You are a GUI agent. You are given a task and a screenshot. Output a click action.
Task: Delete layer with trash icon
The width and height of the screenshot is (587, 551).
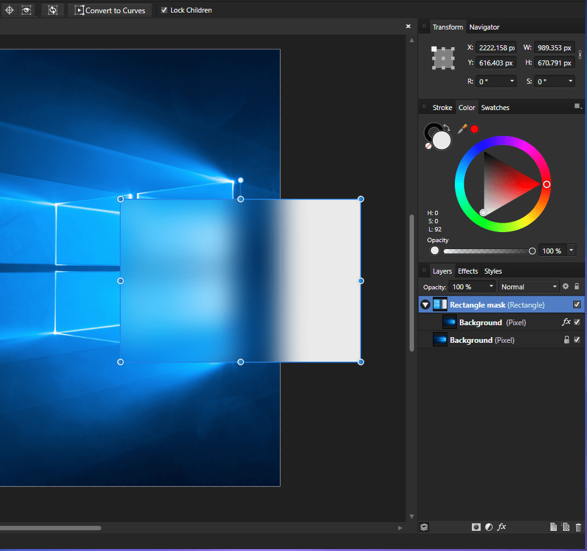tap(578, 527)
